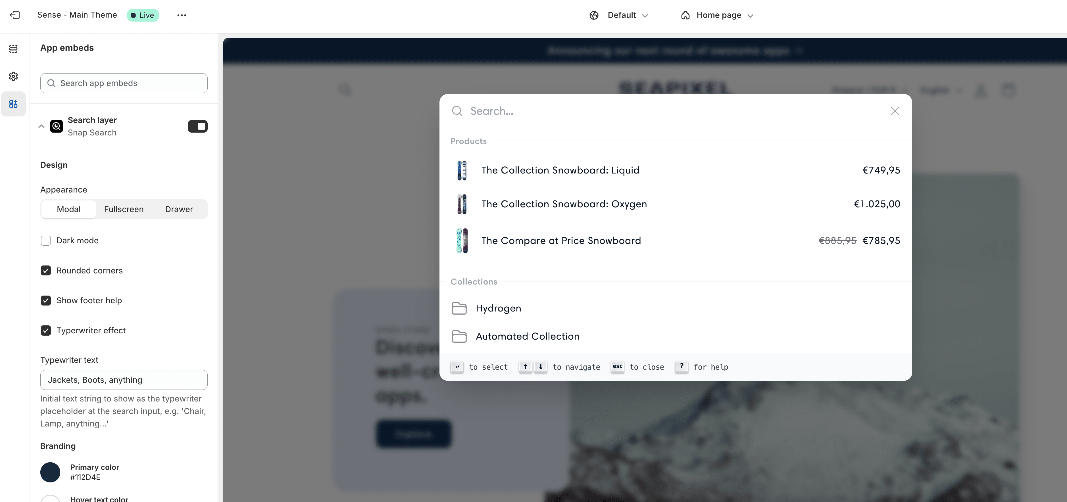Click the globe/default theme icon

pyautogui.click(x=594, y=15)
